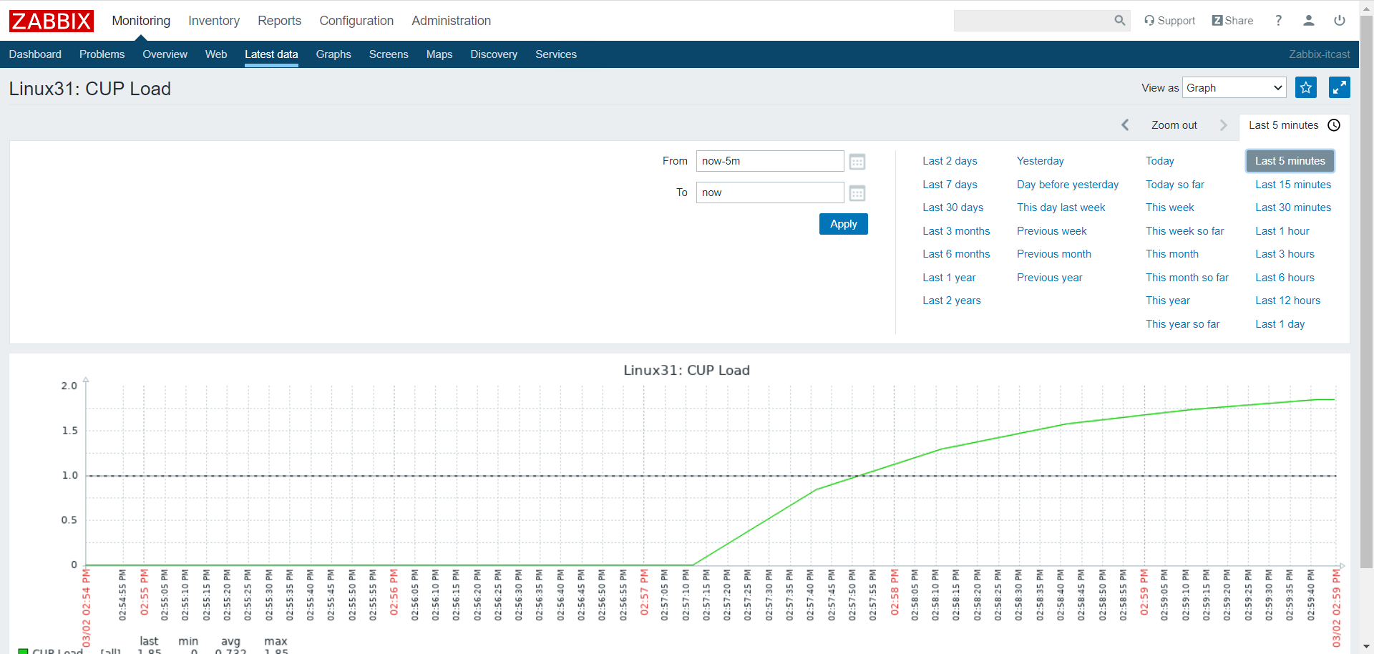The width and height of the screenshot is (1374, 654).
Task: Go to the Problems submenu
Action: click(102, 54)
